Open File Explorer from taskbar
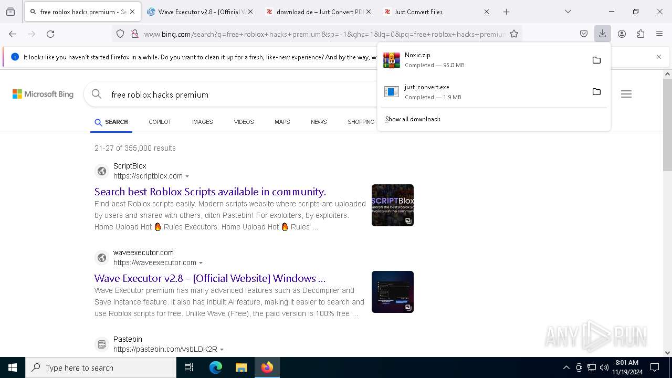The image size is (672, 378). (241, 367)
